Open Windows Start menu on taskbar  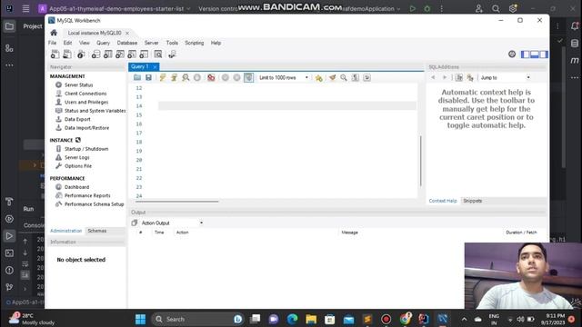pyautogui.click(x=140, y=319)
